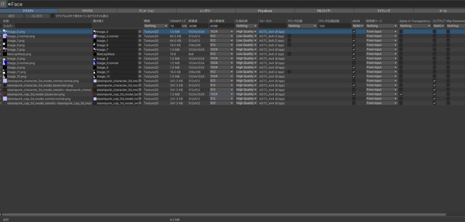Viewport: 465px width, 222px height.
Task: Click the name フィルター text field
Action: [54, 26]
